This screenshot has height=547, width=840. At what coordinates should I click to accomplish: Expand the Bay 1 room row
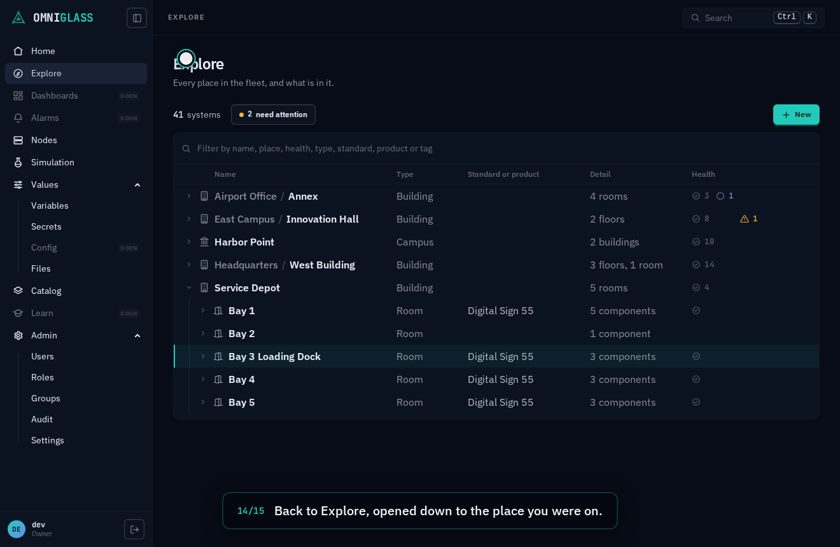[203, 310]
